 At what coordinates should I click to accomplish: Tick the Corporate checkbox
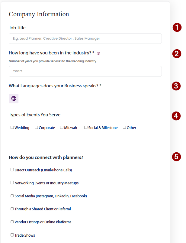coord(36,128)
